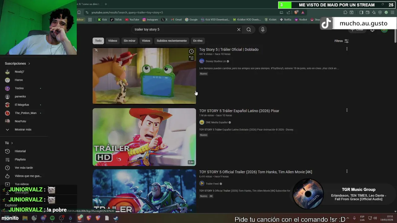Open Discord from the taskbar
The width and height of the screenshot is (397, 223).
click(x=43, y=218)
